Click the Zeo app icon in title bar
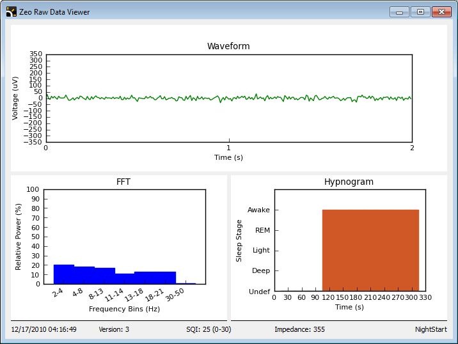 coord(11,12)
